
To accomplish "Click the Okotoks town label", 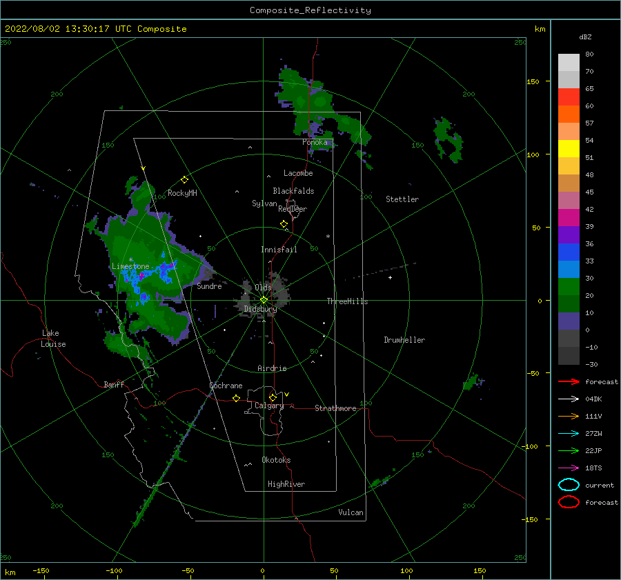I will [276, 460].
